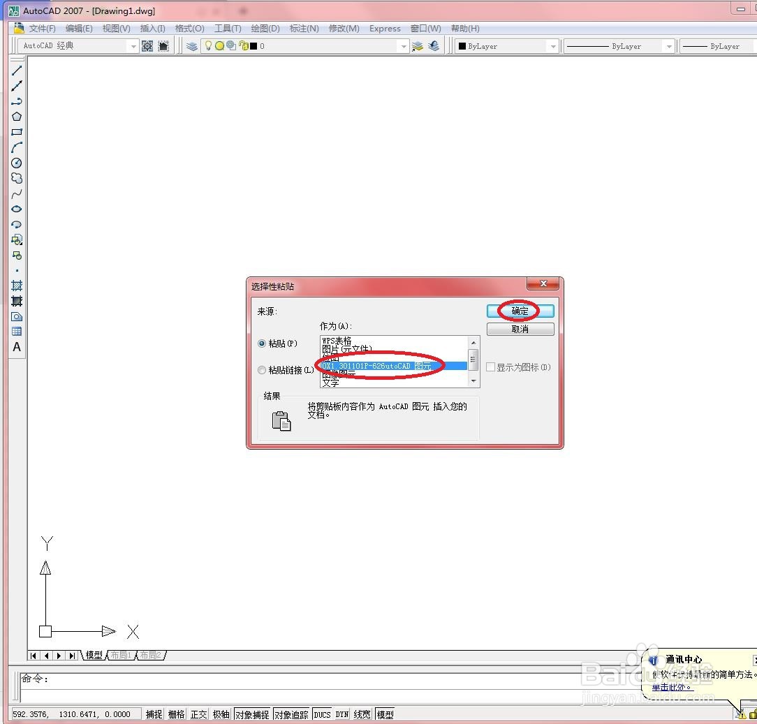Screen dimensions: 757x724
Task: Select the Polyline tool
Action: click(x=17, y=101)
